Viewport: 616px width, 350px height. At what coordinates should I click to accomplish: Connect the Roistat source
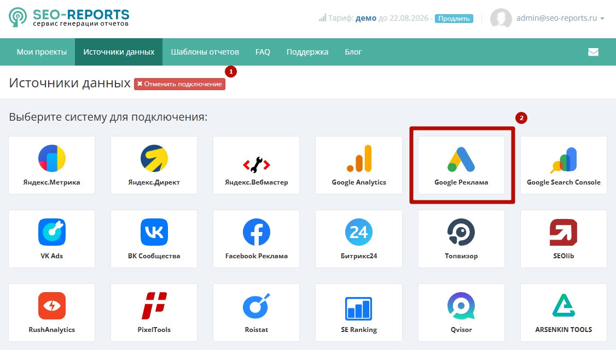click(x=256, y=312)
